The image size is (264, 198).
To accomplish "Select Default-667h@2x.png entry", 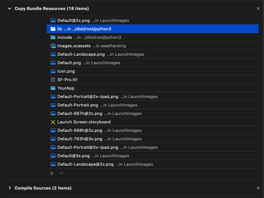I will pos(153,113).
